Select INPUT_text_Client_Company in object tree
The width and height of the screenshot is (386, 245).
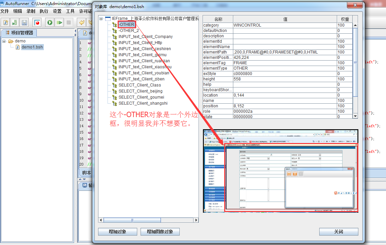pyautogui.click(x=145, y=37)
